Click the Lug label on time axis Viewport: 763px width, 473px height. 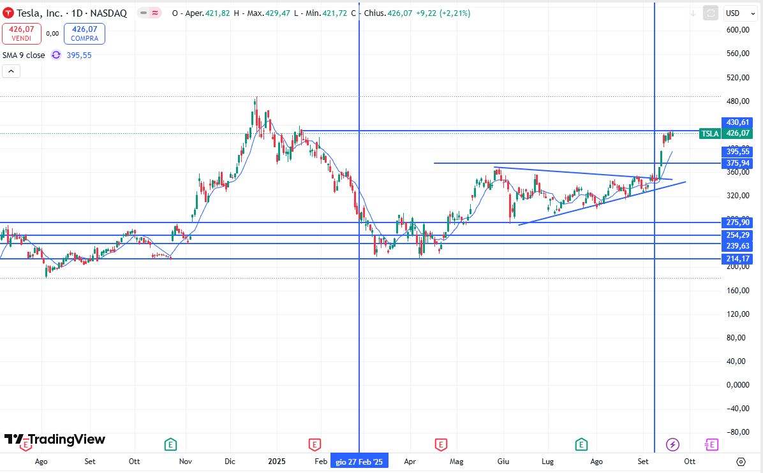[548, 462]
